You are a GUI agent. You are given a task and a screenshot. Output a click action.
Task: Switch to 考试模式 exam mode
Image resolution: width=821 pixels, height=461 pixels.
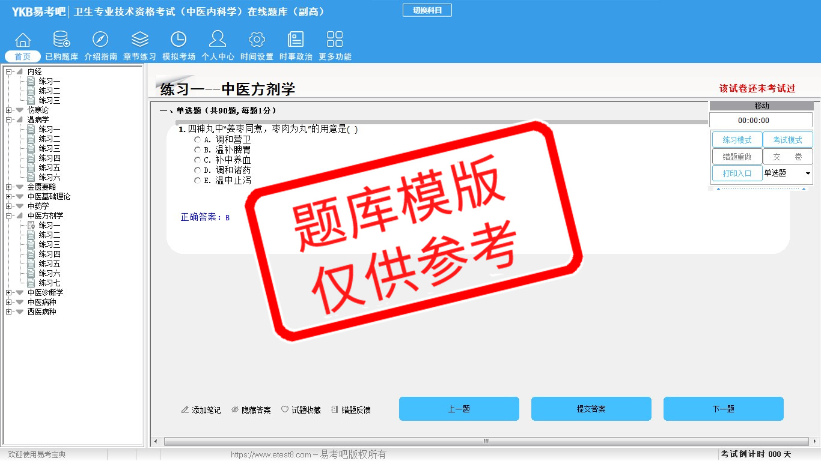point(787,140)
